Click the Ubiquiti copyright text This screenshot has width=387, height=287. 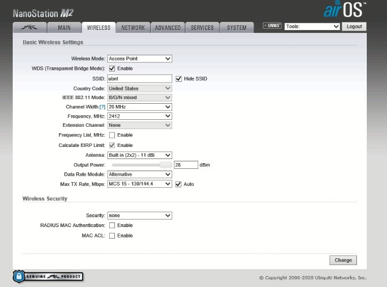[313, 278]
